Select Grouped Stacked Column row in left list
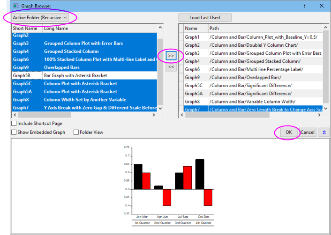The height and width of the screenshot is (235, 331). pos(84,51)
